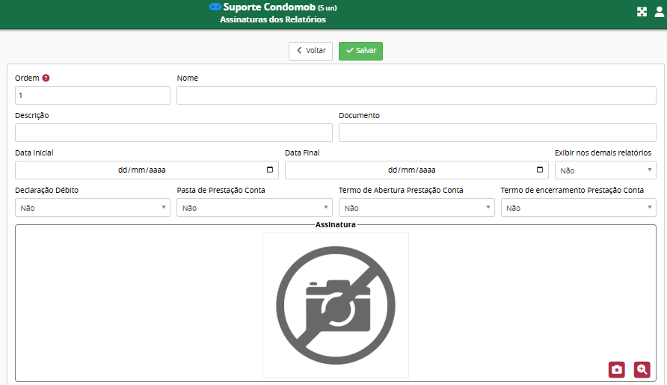Expand Termo de Abertura Prestação Conta dropdown
The height and width of the screenshot is (385, 667).
point(417,208)
